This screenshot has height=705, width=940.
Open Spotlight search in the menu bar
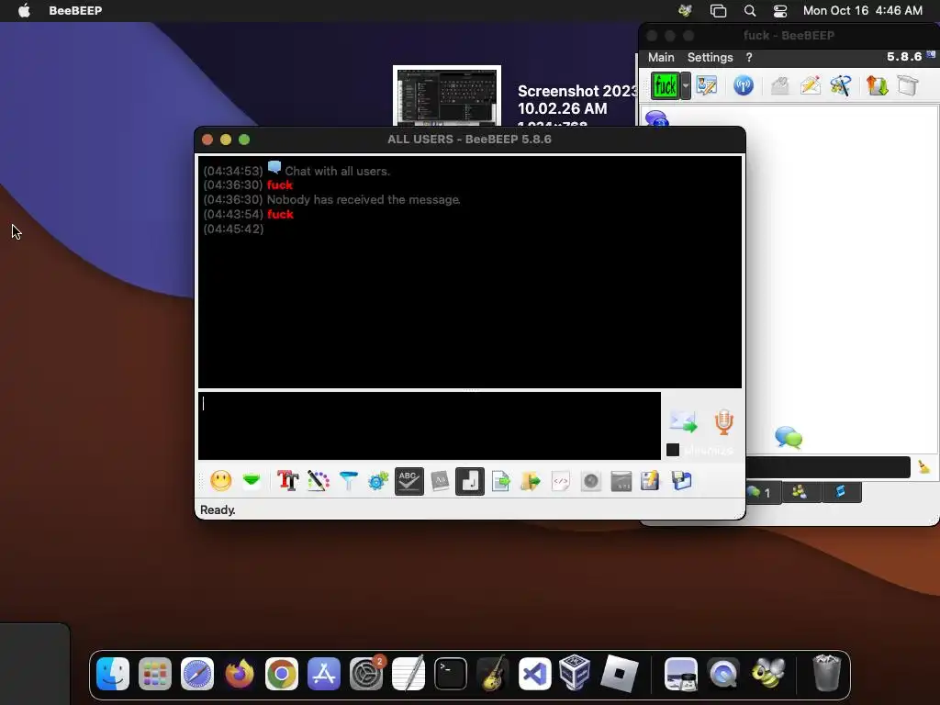pos(749,10)
